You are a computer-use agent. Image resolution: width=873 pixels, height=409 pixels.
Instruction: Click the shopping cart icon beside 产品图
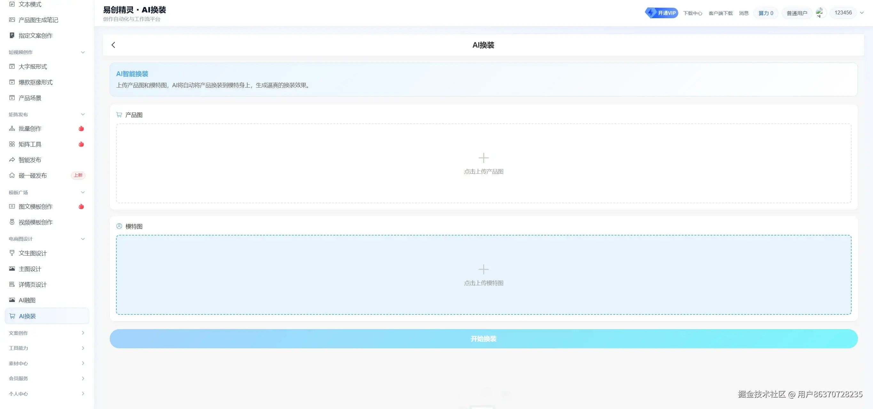(x=119, y=115)
